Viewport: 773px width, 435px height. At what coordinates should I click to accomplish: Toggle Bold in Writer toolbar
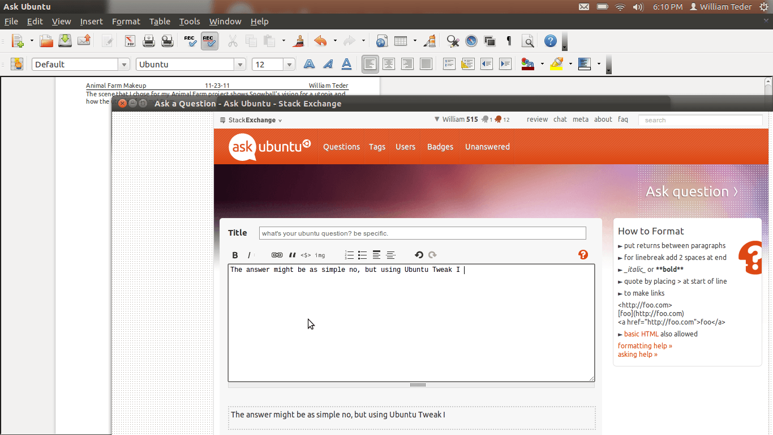pos(309,64)
